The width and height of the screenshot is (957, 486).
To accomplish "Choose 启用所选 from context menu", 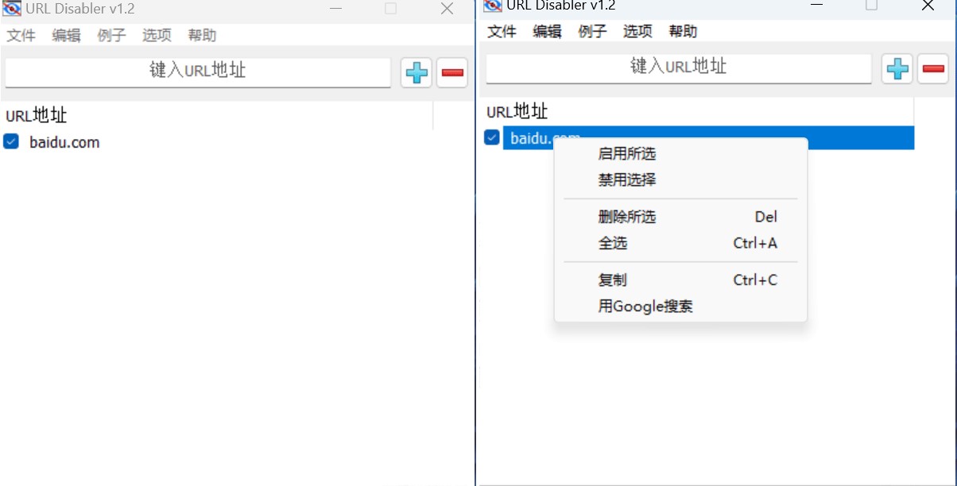I will coord(680,154).
